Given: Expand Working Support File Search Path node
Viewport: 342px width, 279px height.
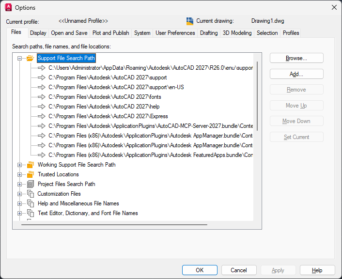Looking at the screenshot, I should tap(20, 165).
